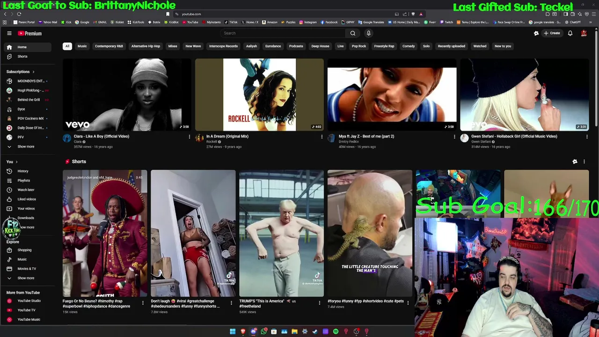Click the Windows Start button
599x337 pixels.
click(x=233, y=331)
